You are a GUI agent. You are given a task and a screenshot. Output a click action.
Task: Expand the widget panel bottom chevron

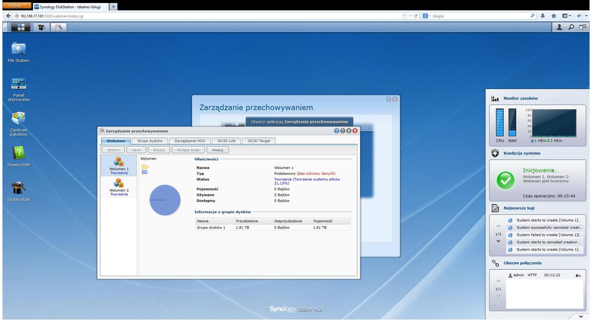click(581, 317)
